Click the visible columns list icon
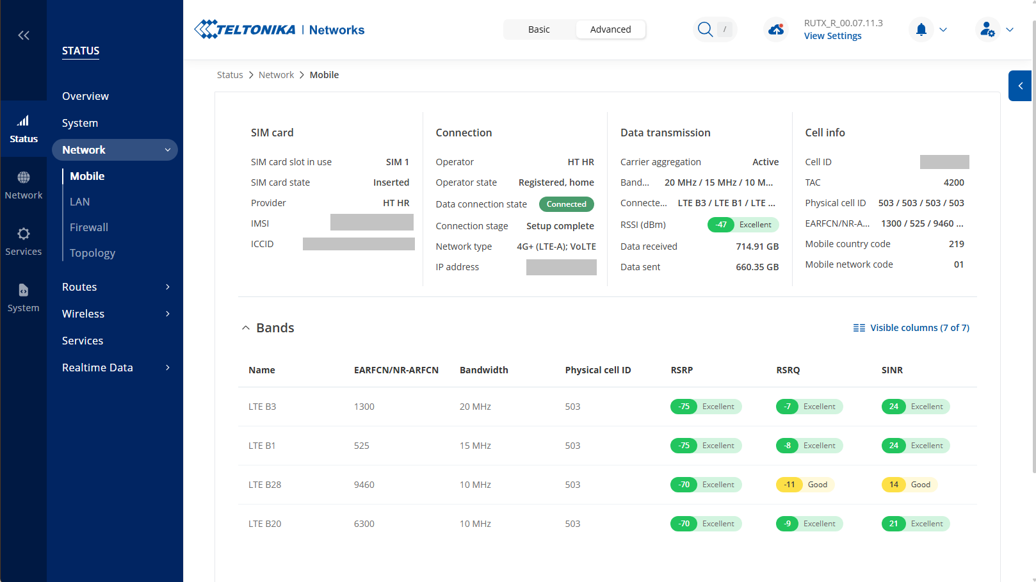This screenshot has width=1036, height=582. (859, 328)
